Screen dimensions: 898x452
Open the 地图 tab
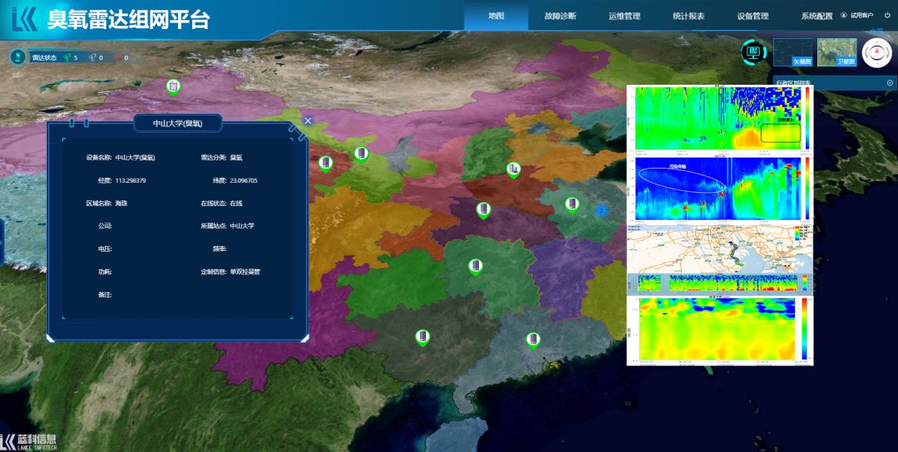click(x=496, y=16)
